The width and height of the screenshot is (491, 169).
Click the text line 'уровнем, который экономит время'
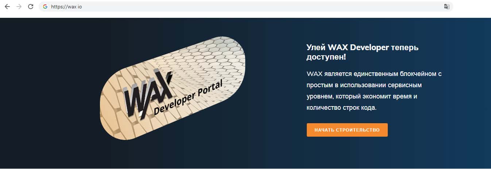point(362,97)
